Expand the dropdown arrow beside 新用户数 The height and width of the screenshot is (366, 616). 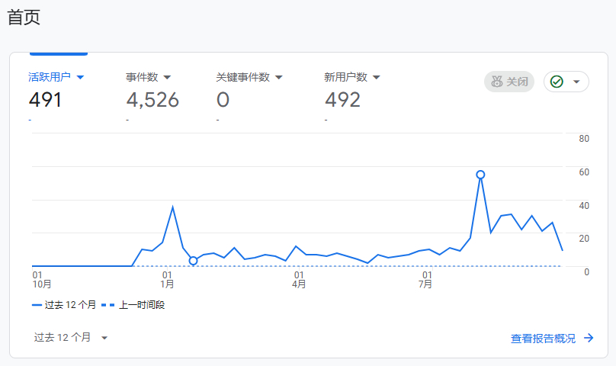376,77
